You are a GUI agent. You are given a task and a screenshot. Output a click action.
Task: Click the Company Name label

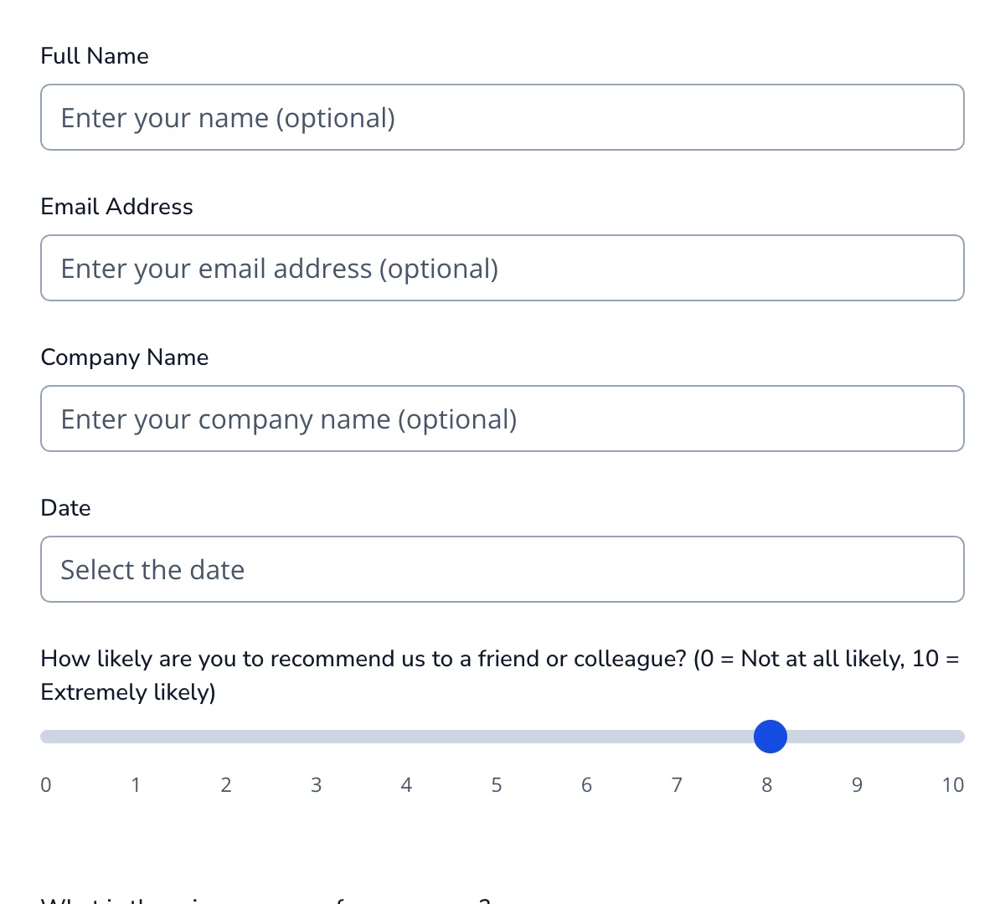[124, 357]
